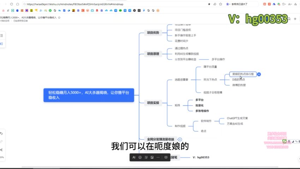Select the 项目原理 branch node

(153, 54)
